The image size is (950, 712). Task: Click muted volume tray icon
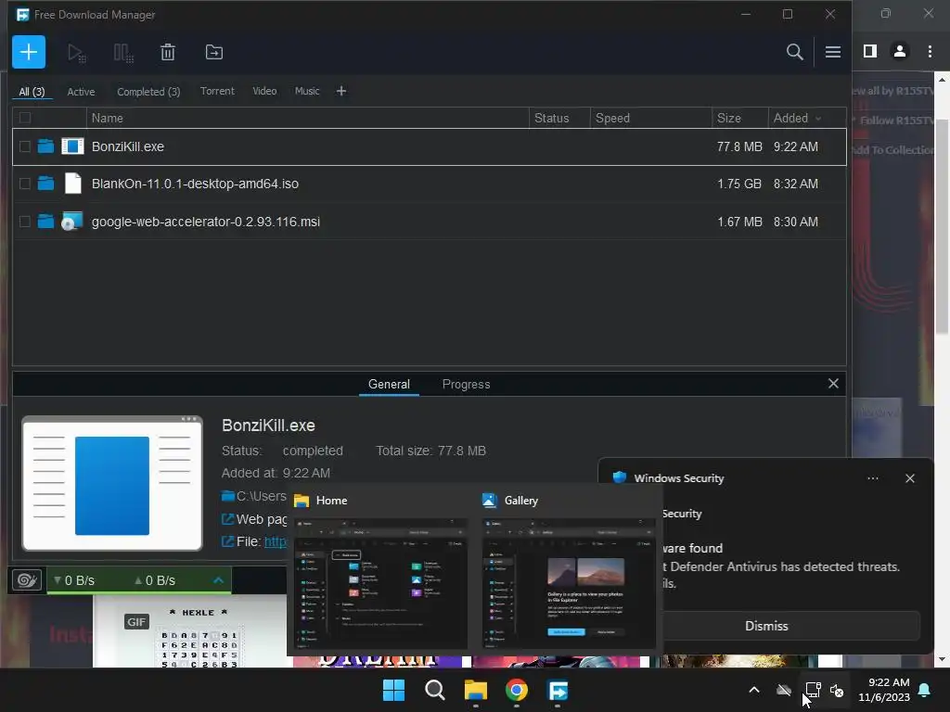click(x=838, y=690)
